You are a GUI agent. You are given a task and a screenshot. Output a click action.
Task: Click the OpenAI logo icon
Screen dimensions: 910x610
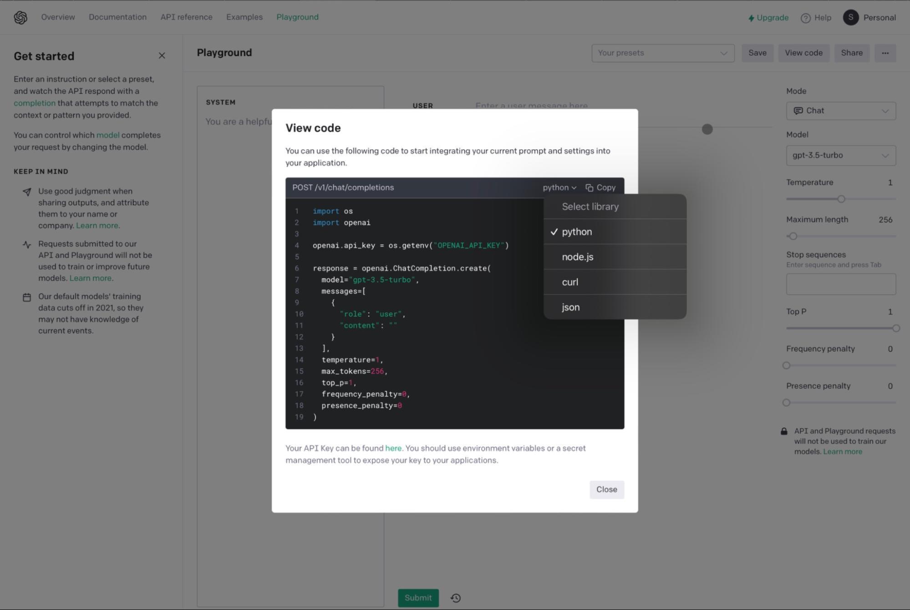pyautogui.click(x=20, y=17)
